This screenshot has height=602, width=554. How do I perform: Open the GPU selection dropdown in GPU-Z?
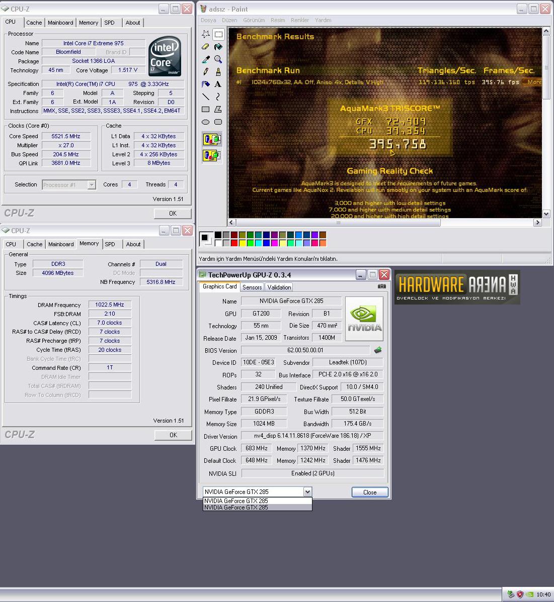click(307, 492)
